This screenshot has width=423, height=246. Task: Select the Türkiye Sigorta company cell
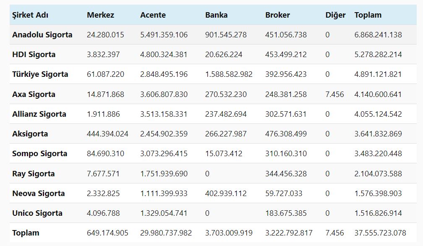[40, 74]
